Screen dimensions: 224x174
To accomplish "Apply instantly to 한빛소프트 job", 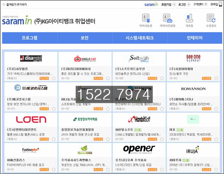I will click(153, 139).
